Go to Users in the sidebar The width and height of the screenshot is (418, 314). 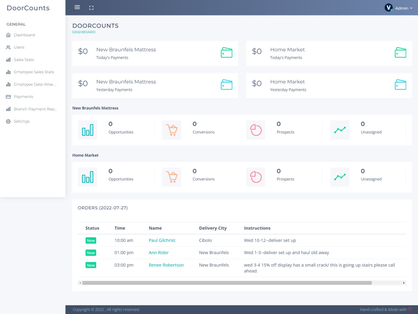(19, 47)
